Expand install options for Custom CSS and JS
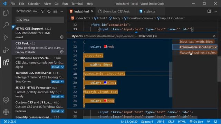 (x=62, y=111)
